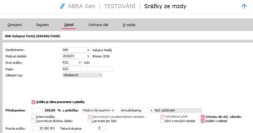253x133 pixels.
Task: Enable Lze srazit jen část checkbox
Action: tap(90, 121)
